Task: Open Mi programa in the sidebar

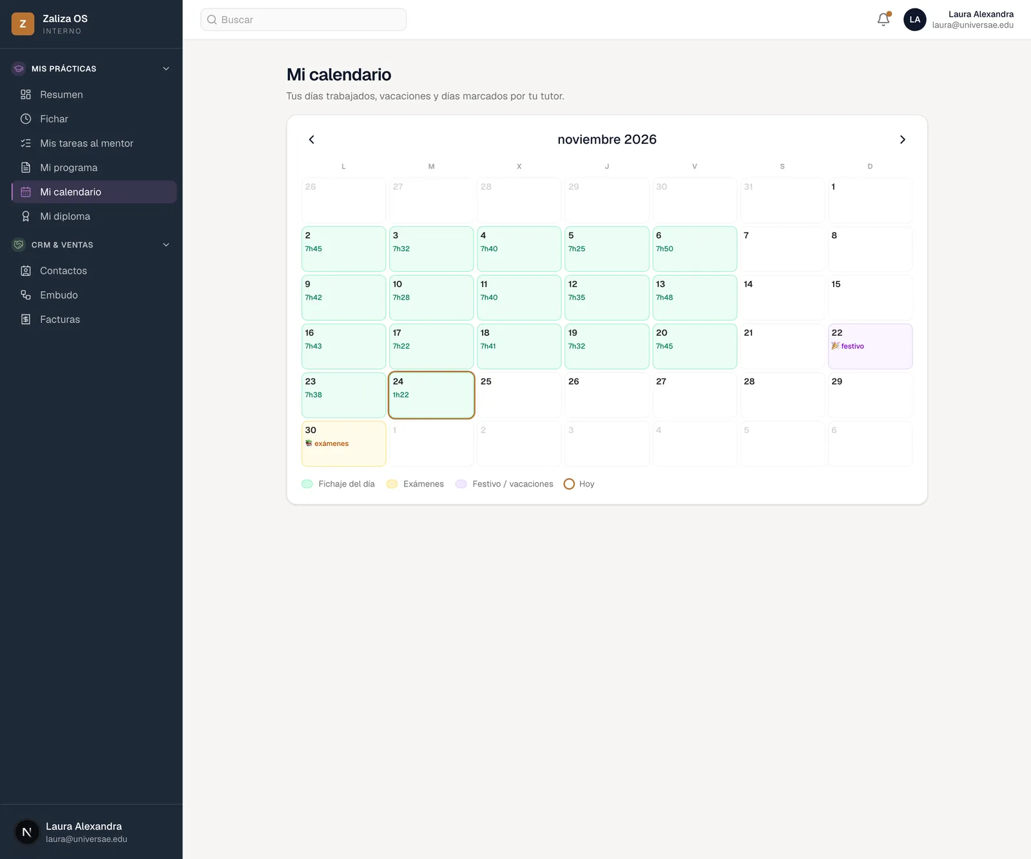Action: coord(94,168)
